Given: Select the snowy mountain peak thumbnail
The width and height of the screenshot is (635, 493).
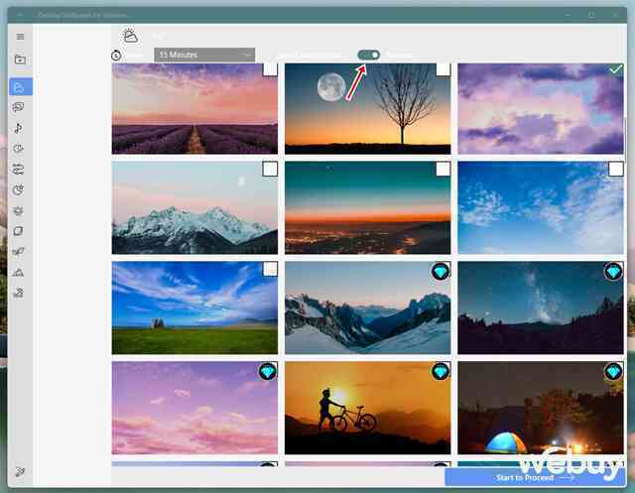Looking at the screenshot, I should click(x=194, y=207).
